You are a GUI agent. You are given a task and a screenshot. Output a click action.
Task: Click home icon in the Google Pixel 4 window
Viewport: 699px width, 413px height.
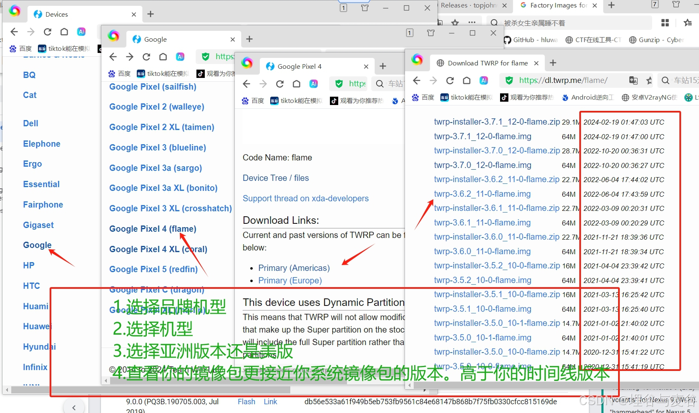tap(297, 84)
